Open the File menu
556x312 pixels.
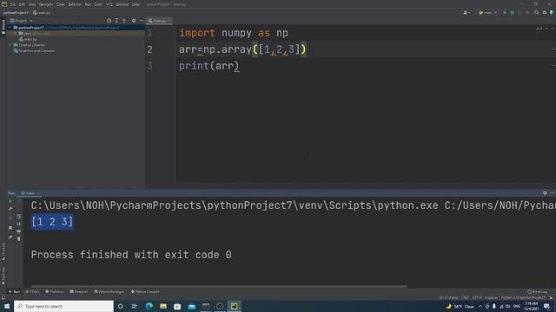coord(13,4)
